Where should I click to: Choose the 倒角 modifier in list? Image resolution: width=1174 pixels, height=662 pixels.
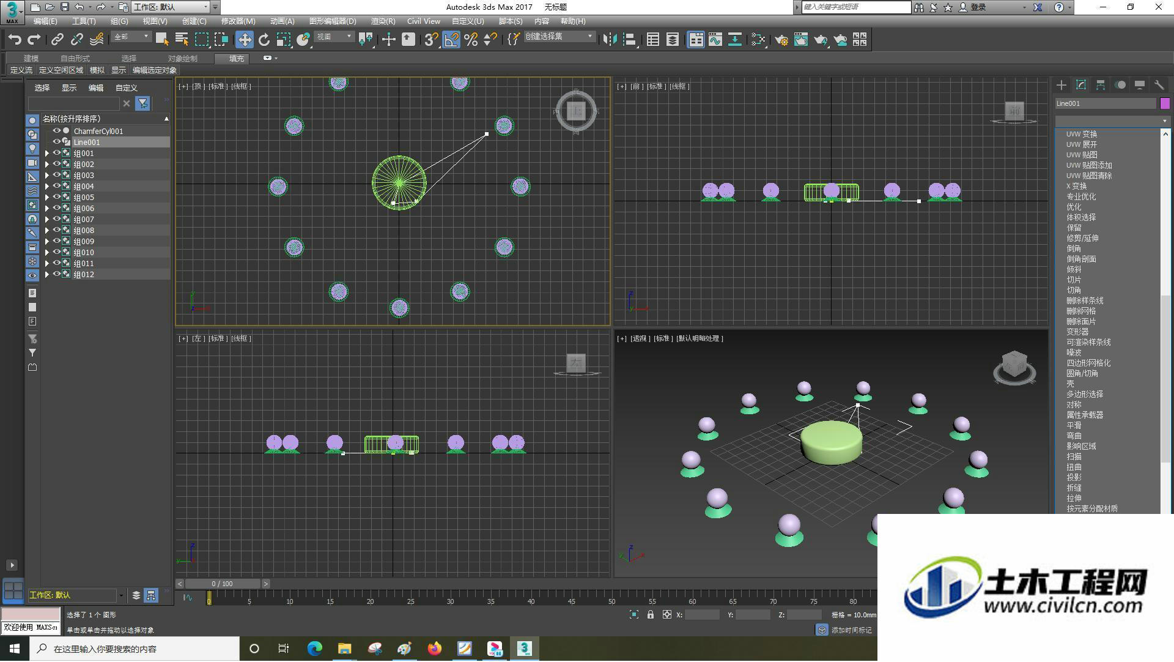coord(1074,248)
